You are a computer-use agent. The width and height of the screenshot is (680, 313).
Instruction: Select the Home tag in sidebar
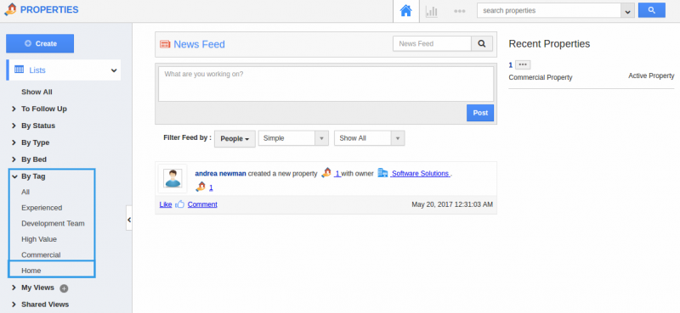(31, 271)
